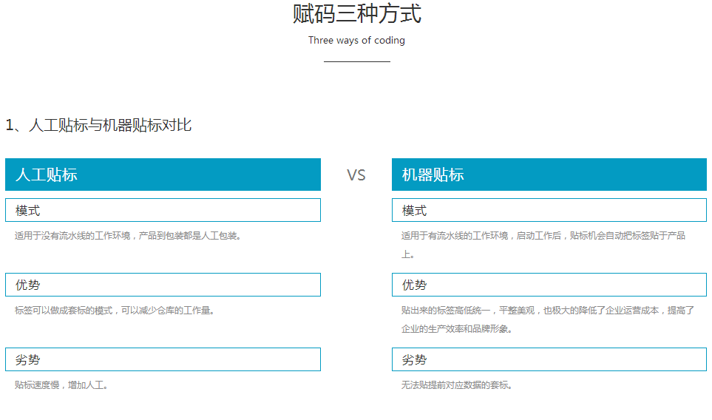The width and height of the screenshot is (712, 420).
Task: Click the 人工贴标与机器贴标对比 section heading
Action: pyautogui.click(x=98, y=125)
